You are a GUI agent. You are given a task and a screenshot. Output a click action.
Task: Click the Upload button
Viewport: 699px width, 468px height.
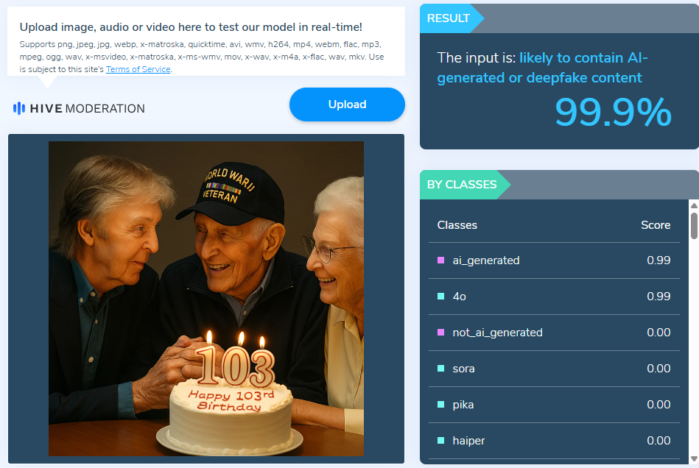pos(347,104)
